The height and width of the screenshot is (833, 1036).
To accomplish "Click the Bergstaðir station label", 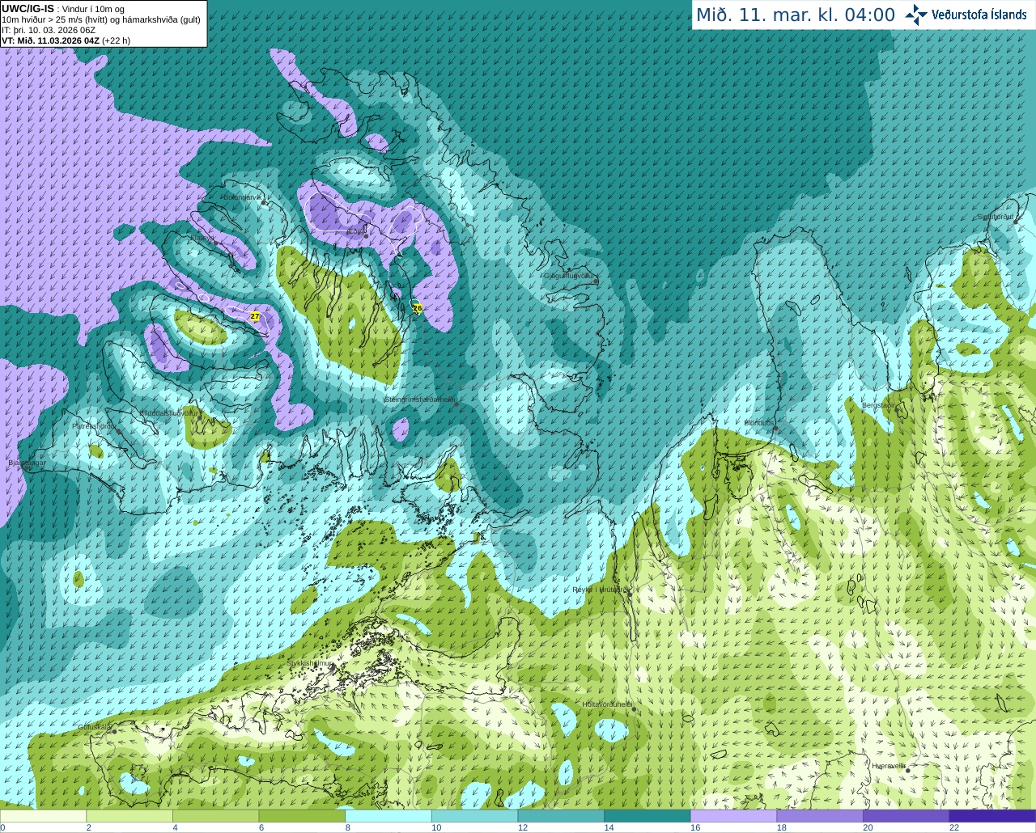I will point(878,405).
